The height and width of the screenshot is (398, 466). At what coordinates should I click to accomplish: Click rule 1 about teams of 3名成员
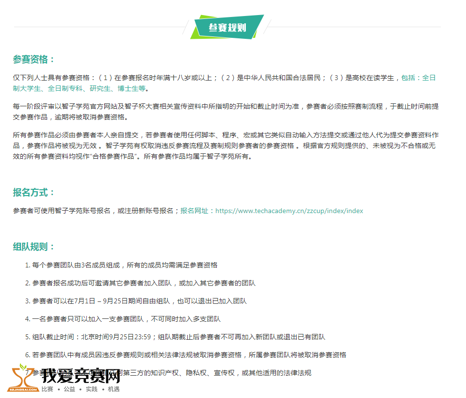pos(121,265)
